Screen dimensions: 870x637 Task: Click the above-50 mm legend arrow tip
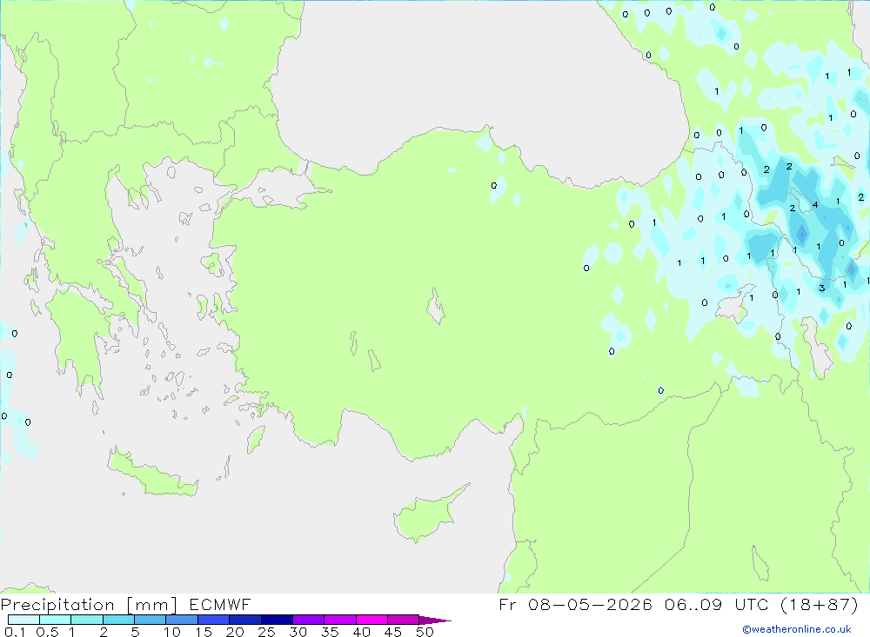pos(435,620)
